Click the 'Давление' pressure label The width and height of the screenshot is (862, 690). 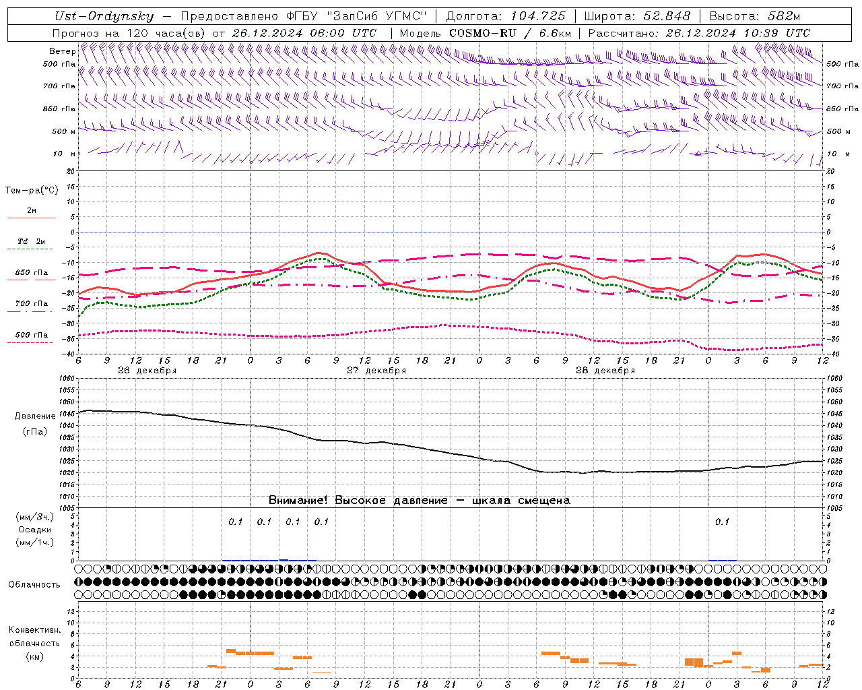[35, 416]
